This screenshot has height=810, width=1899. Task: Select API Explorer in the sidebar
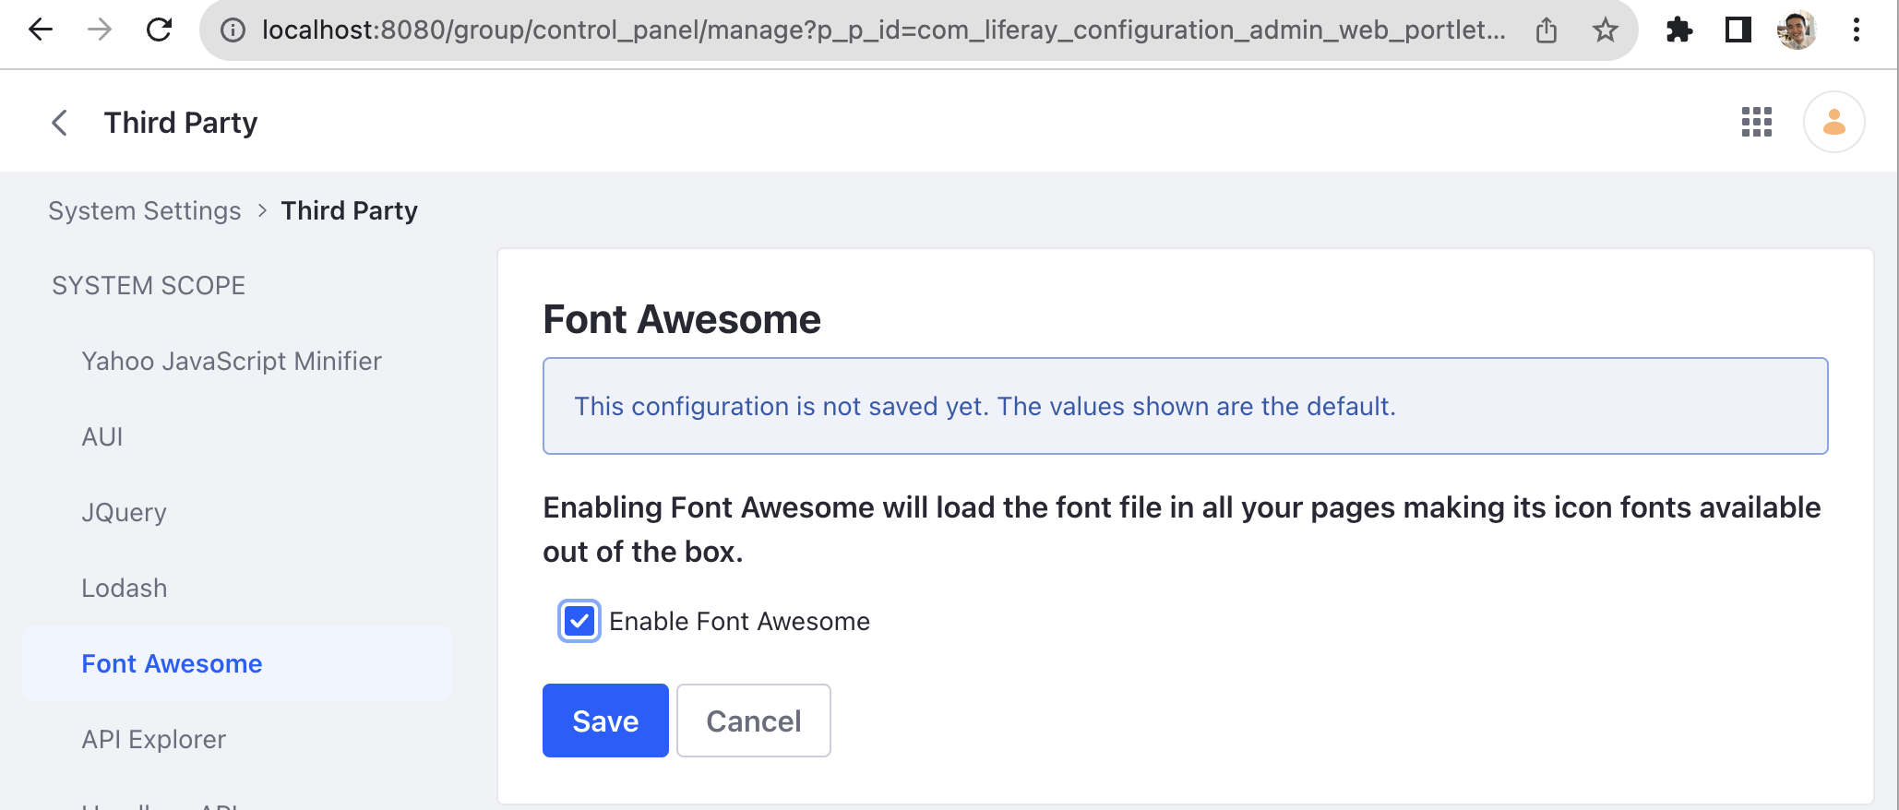154,739
